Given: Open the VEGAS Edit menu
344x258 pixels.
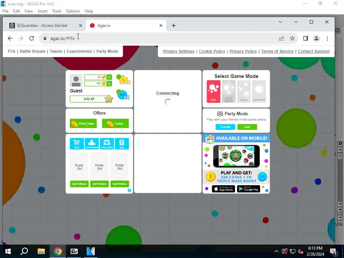Looking at the screenshot, I should 16,11.
